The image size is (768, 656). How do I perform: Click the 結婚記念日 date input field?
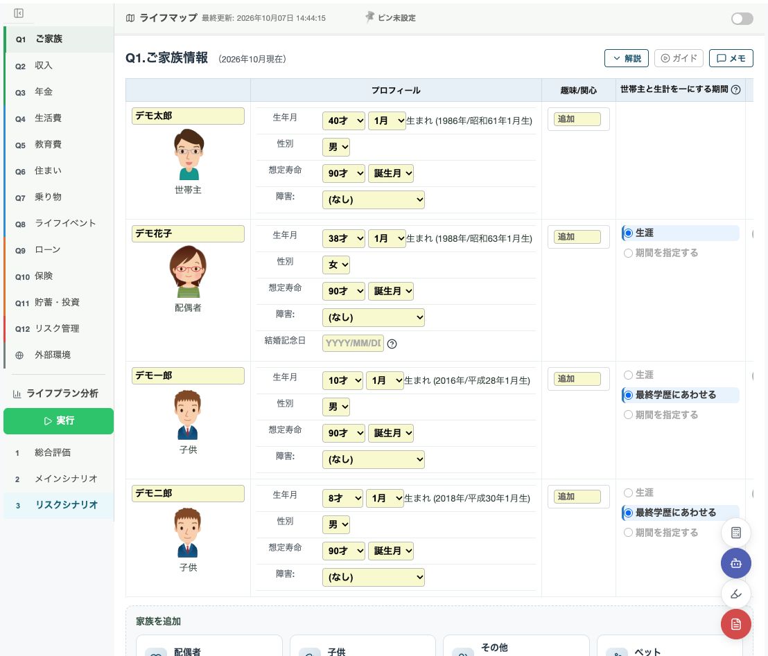pos(353,343)
